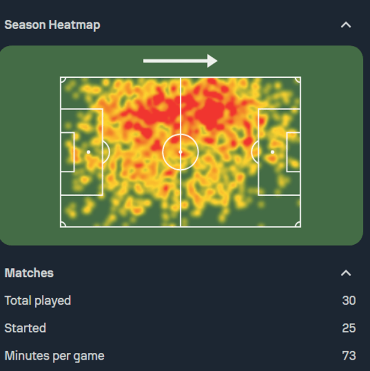
Task: Click the center spot of the pitch
Action: 180,152
